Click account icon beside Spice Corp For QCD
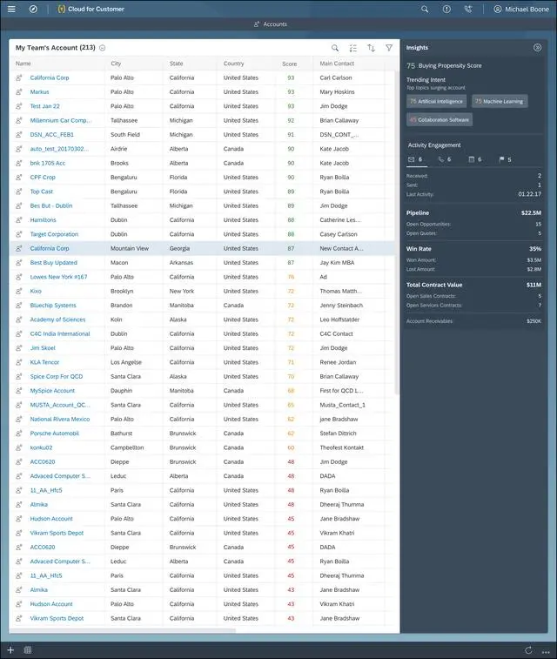Image resolution: width=557 pixels, height=659 pixels. (x=19, y=377)
